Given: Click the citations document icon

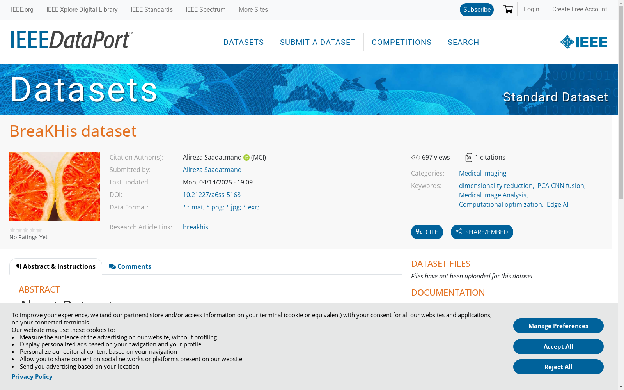Looking at the screenshot, I should coord(469,158).
